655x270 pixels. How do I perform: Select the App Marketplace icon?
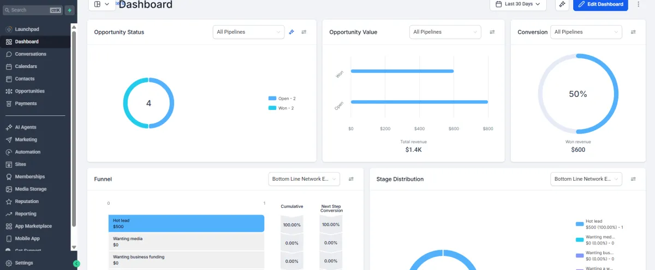[x=9, y=226]
